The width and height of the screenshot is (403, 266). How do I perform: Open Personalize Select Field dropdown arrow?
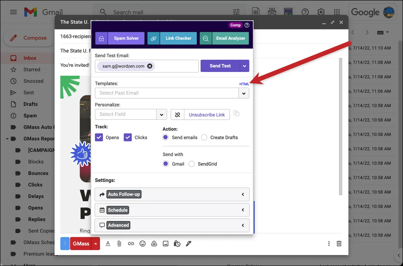(162, 114)
